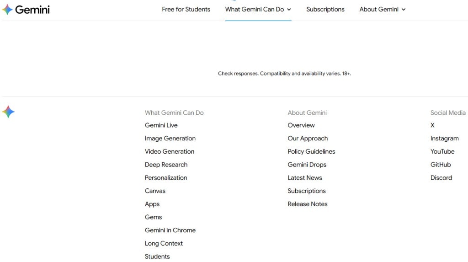The image size is (468, 262).
Task: Open the Instagram social media link
Action: click(x=444, y=139)
